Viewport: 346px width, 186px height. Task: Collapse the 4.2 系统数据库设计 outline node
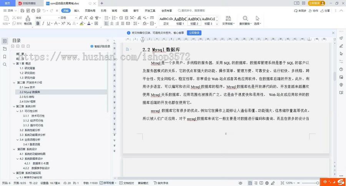(17, 159)
